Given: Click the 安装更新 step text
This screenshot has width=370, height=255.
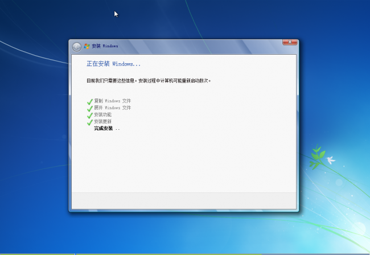Looking at the screenshot, I should (102, 121).
